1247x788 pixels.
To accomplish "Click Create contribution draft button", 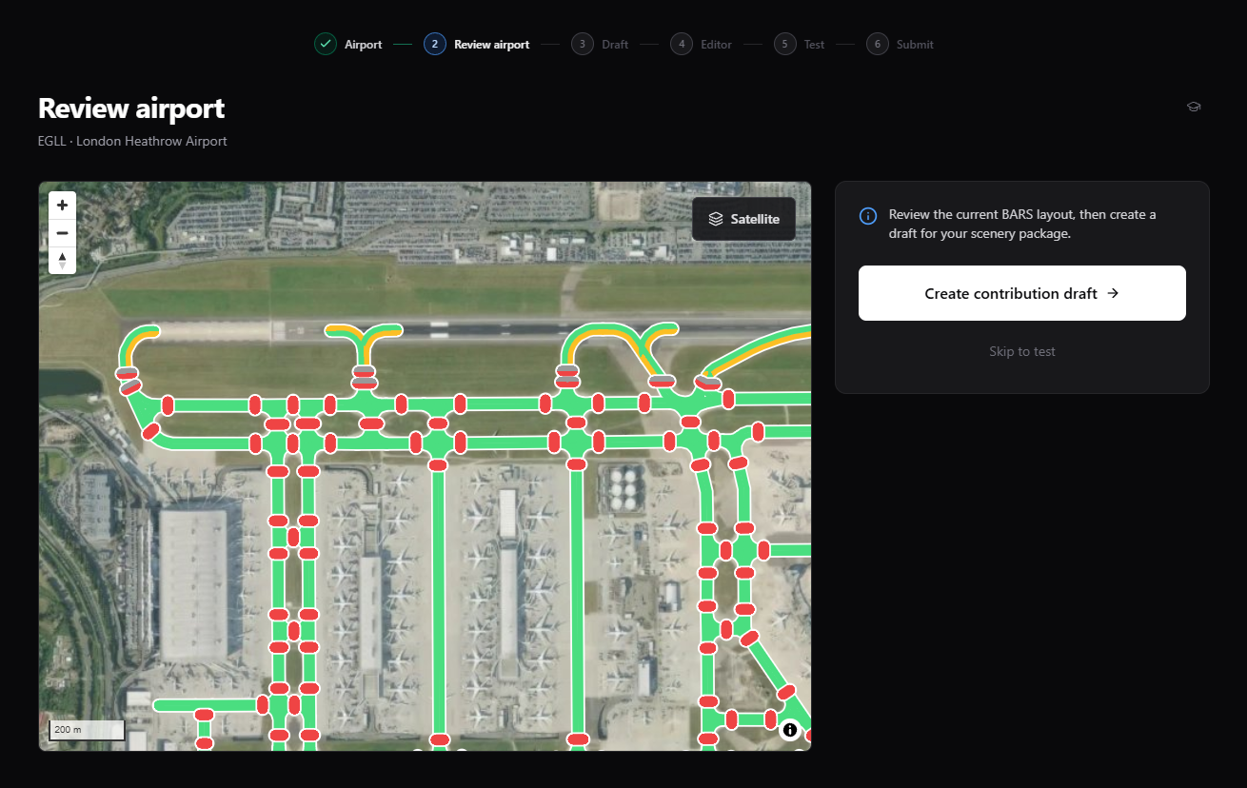I will pos(1022,293).
